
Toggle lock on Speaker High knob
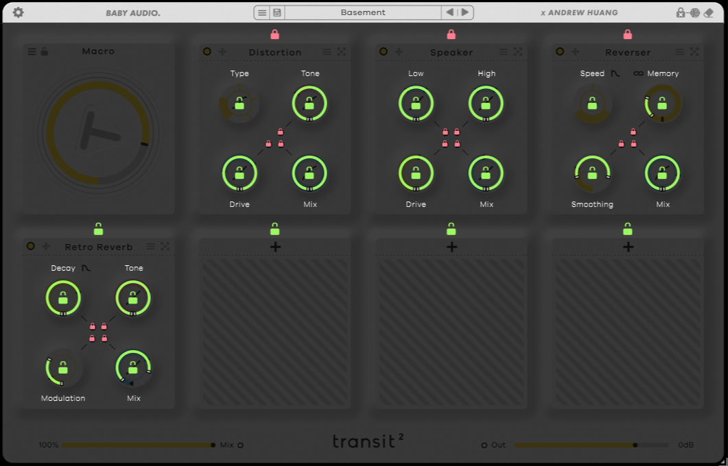coord(486,103)
